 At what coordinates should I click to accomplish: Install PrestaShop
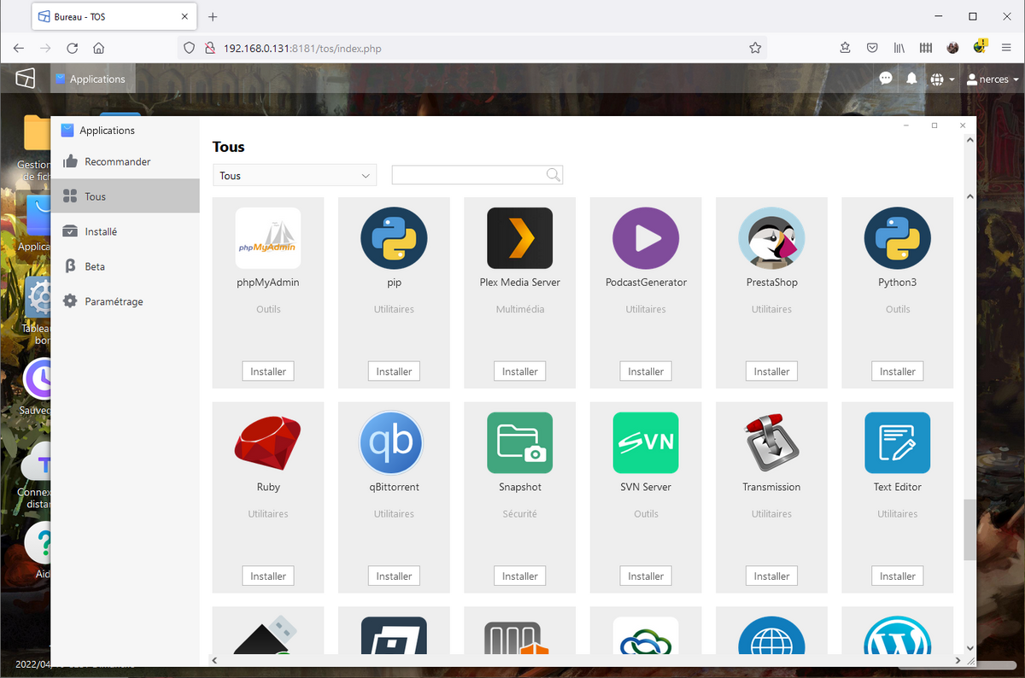(771, 371)
